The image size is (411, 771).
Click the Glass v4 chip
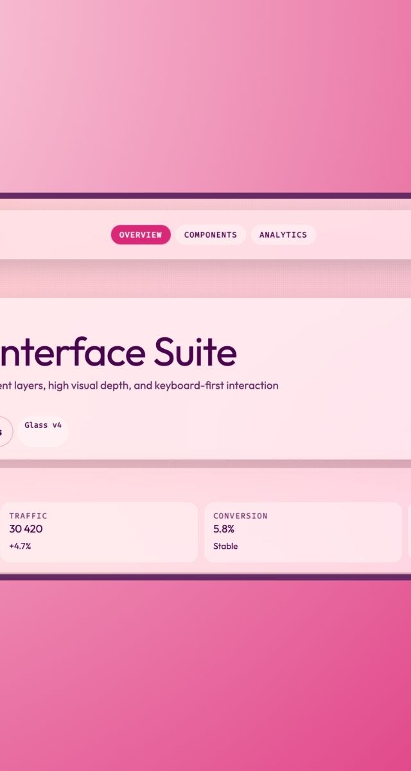pyautogui.click(x=43, y=431)
